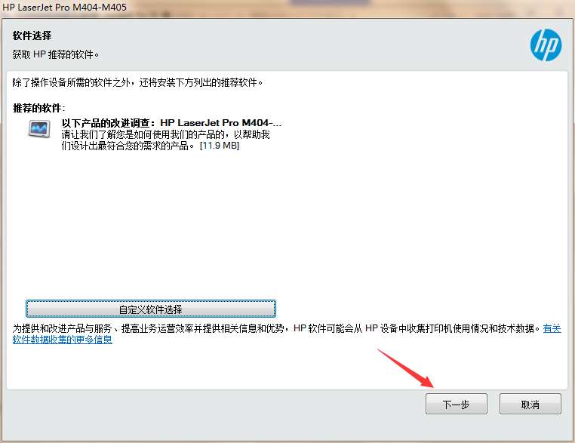Select the product improvement study monitor icon

pyautogui.click(x=39, y=129)
